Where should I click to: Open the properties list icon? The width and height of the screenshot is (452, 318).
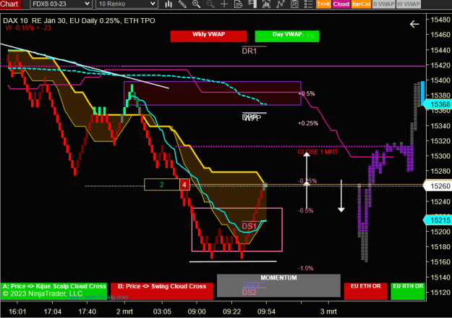pyautogui.click(x=308, y=4)
